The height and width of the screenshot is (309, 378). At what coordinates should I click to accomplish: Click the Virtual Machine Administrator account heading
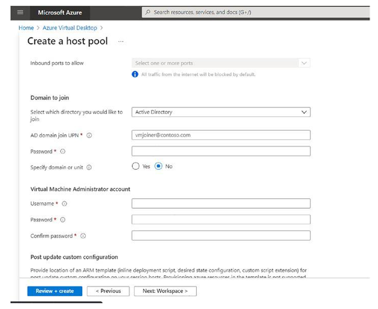tap(80, 189)
